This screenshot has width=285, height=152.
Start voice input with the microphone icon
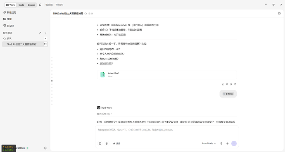pyautogui.click(x=221, y=143)
